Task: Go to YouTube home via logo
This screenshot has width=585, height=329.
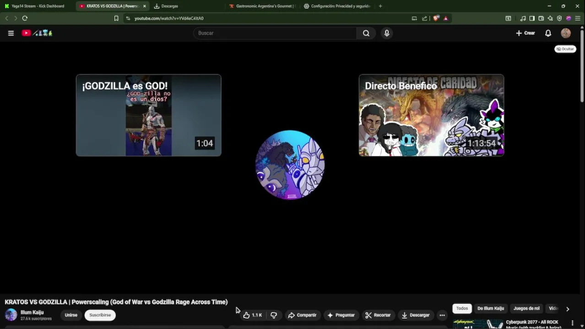Action: click(37, 33)
